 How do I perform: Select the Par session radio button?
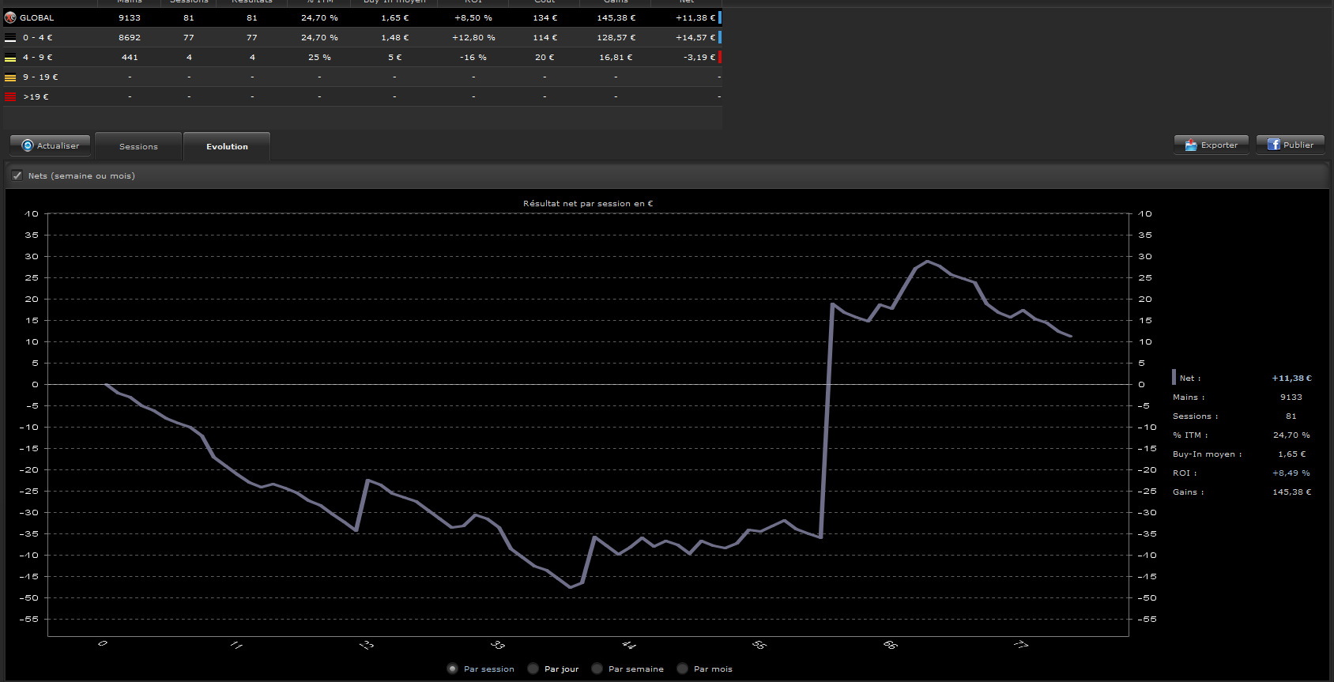[x=452, y=669]
